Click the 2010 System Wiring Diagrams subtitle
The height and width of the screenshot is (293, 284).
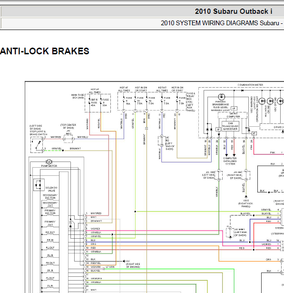tap(222, 23)
